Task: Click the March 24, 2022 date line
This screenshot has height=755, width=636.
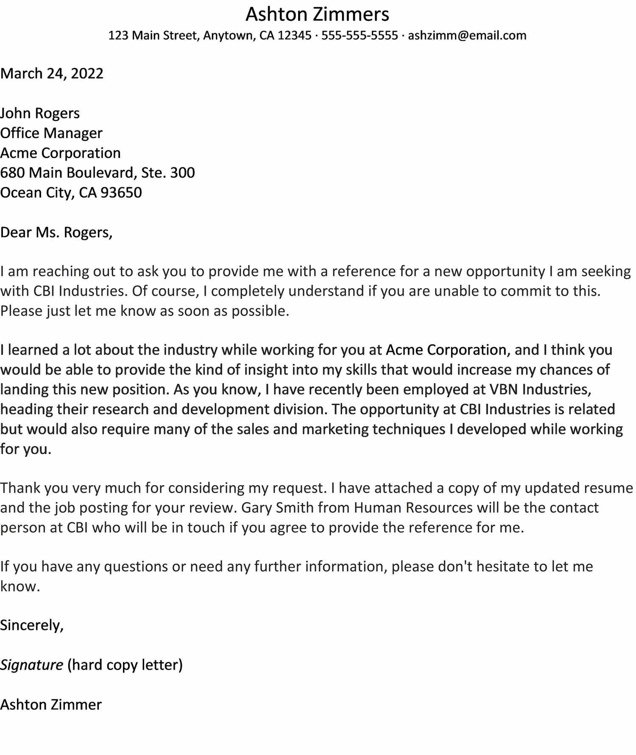Action: (x=52, y=73)
